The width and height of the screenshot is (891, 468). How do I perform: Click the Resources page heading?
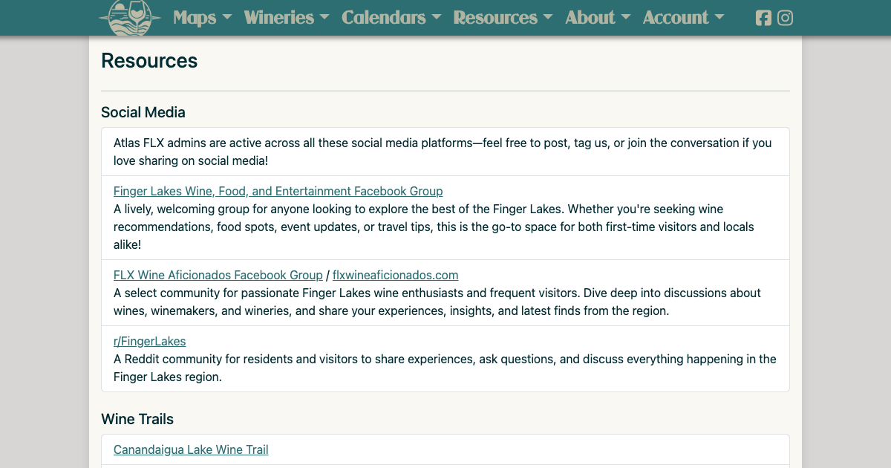coord(149,61)
